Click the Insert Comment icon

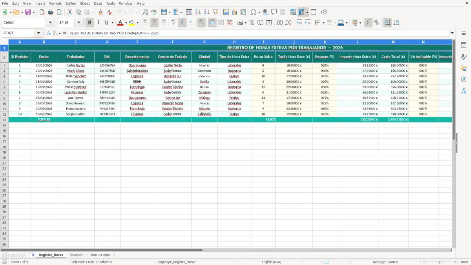coord(274,12)
